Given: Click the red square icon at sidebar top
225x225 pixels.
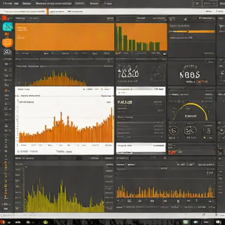Looking at the screenshot, I should click(x=4, y=18).
